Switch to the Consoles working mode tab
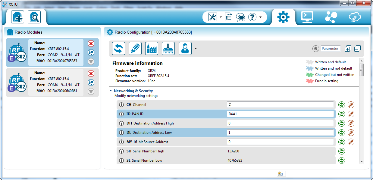The image size is (373, 180). pos(307,17)
